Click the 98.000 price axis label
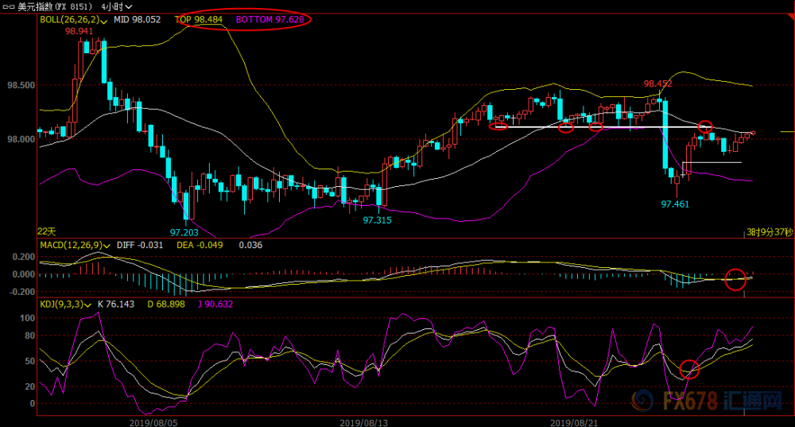This screenshot has height=427, width=795. pyautogui.click(x=21, y=139)
